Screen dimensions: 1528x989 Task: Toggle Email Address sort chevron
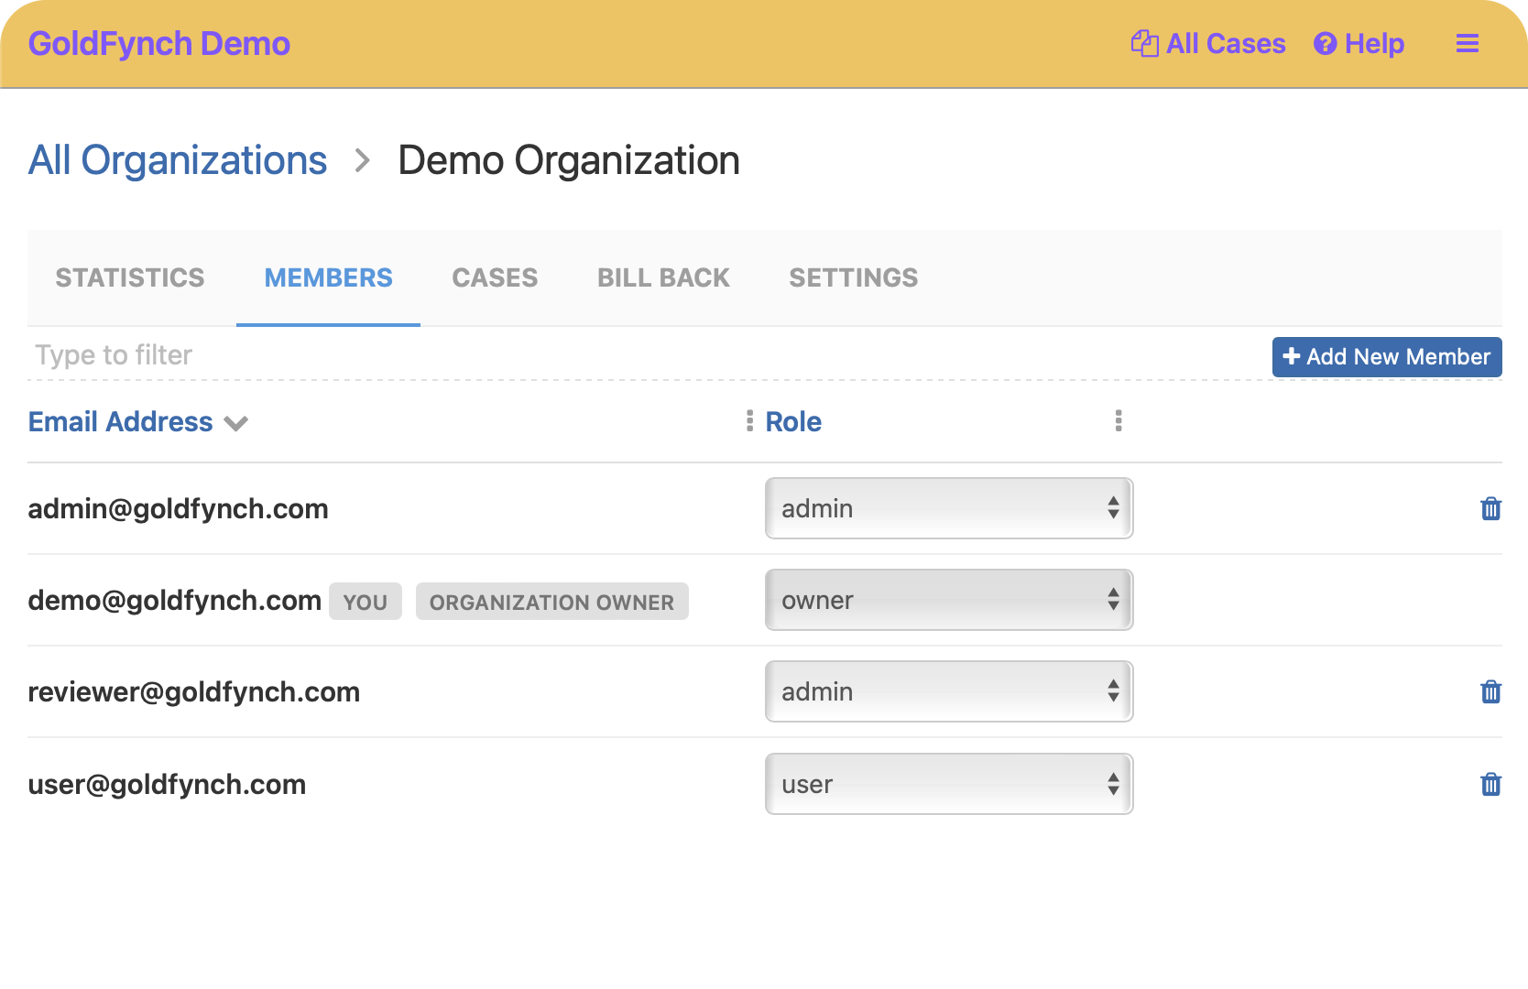236,423
